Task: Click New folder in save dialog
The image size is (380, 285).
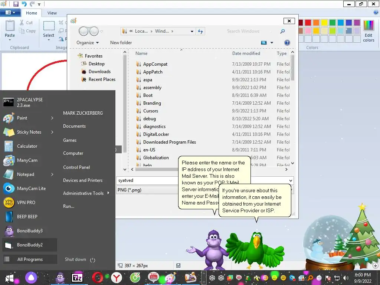Action: 121,43
